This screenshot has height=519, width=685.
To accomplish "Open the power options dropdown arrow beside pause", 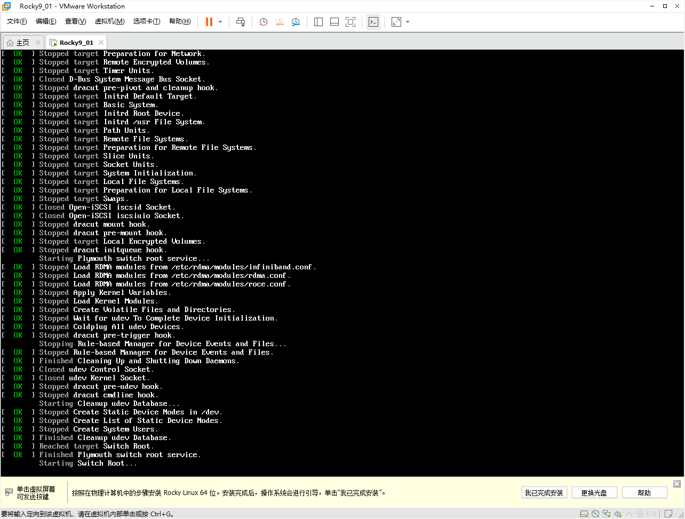I will click(x=220, y=22).
